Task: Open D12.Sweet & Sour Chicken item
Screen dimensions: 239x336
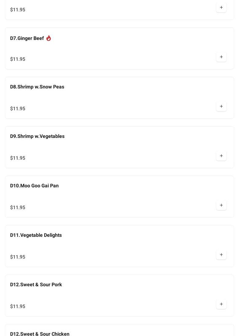Action: pyautogui.click(x=40, y=334)
